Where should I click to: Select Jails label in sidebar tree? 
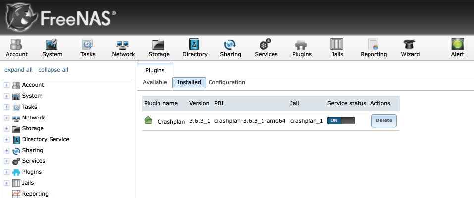click(x=28, y=183)
